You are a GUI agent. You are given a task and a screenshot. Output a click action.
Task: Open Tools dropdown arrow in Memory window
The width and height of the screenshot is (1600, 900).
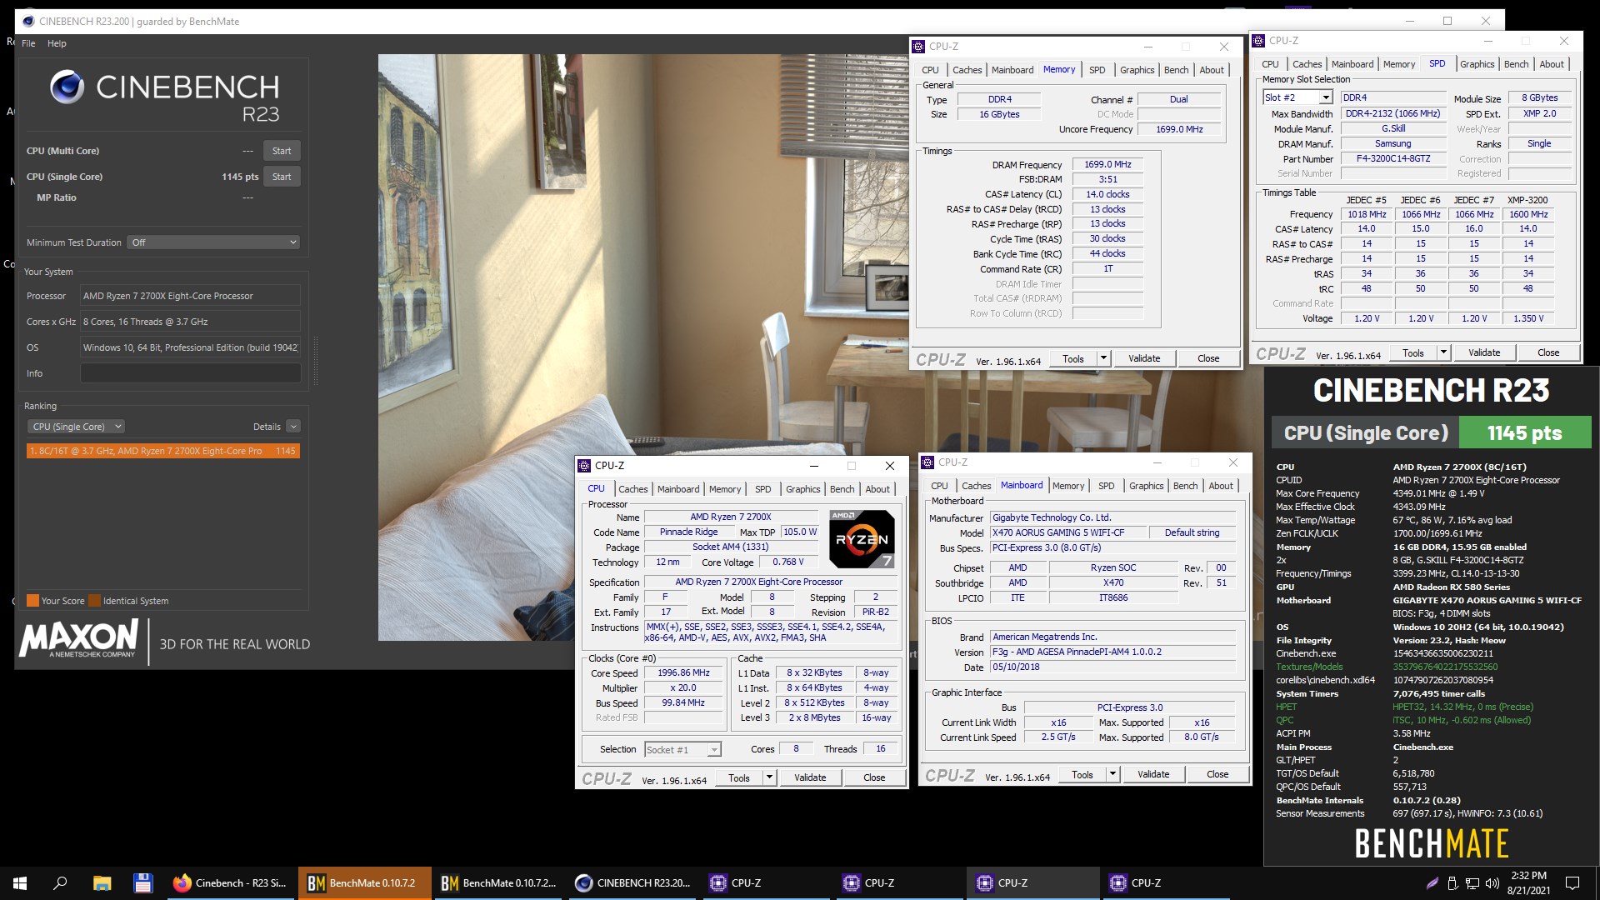(1103, 358)
